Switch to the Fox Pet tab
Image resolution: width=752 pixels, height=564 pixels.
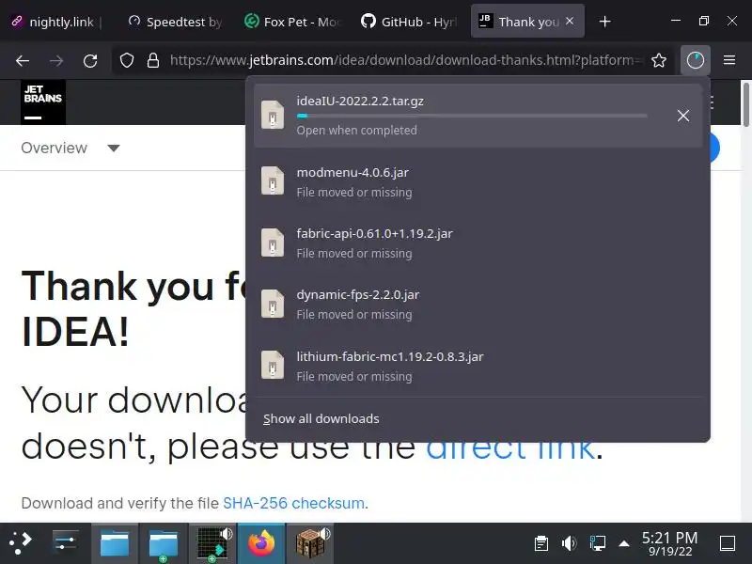pyautogui.click(x=293, y=22)
